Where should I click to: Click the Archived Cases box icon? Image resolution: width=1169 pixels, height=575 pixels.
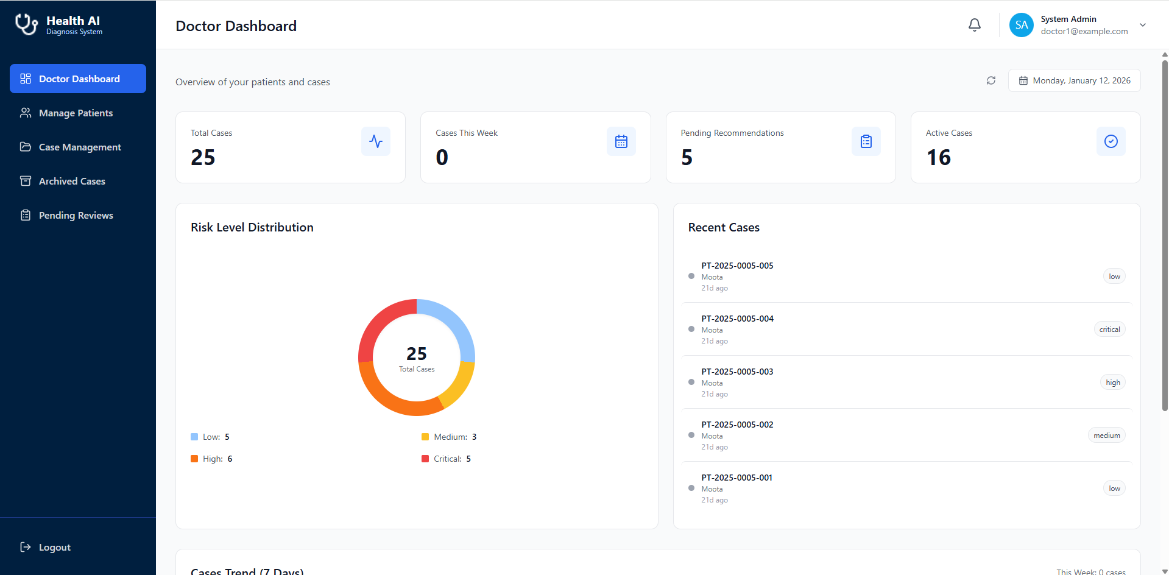(x=26, y=181)
